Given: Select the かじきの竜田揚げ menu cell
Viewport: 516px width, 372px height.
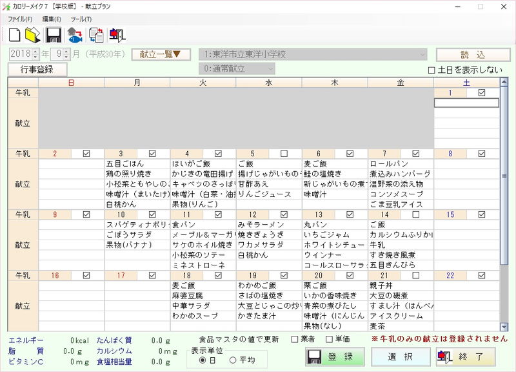Looking at the screenshot, I should pyautogui.click(x=203, y=174).
